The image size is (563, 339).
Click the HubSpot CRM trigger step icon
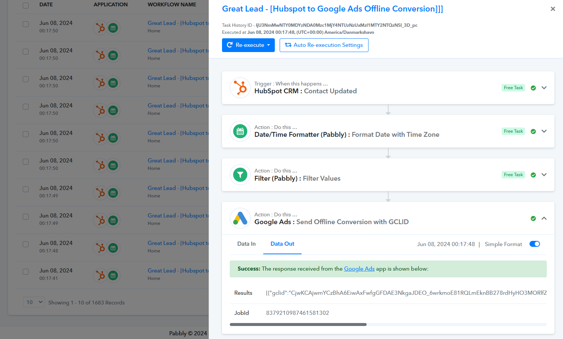tap(240, 88)
